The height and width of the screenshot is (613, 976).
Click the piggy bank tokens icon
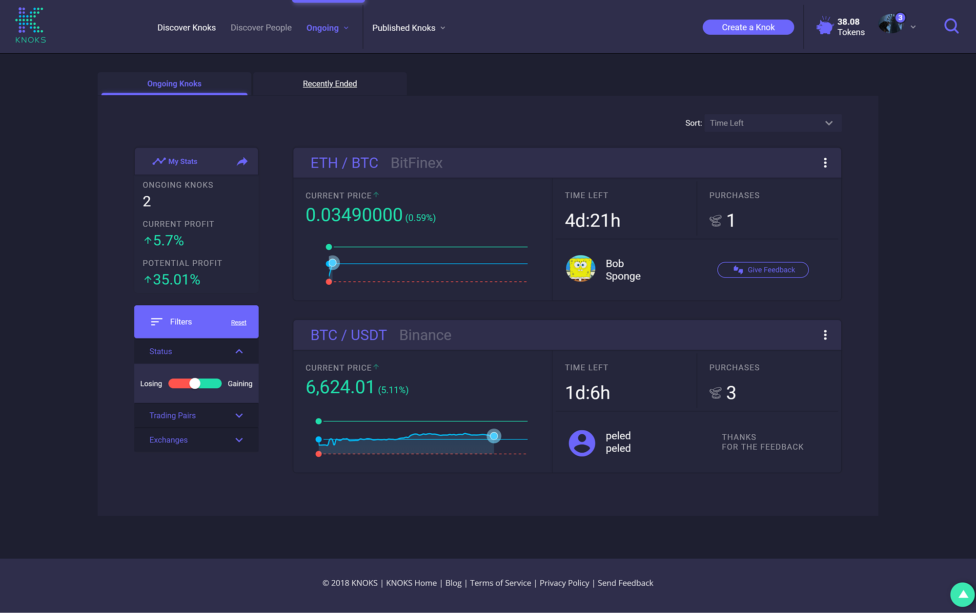(825, 26)
